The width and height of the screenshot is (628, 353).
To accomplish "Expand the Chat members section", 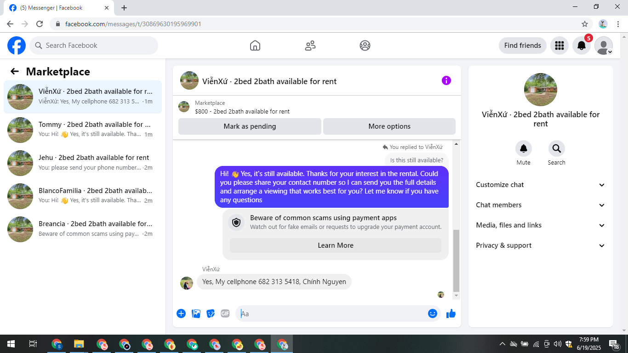I will (541, 205).
